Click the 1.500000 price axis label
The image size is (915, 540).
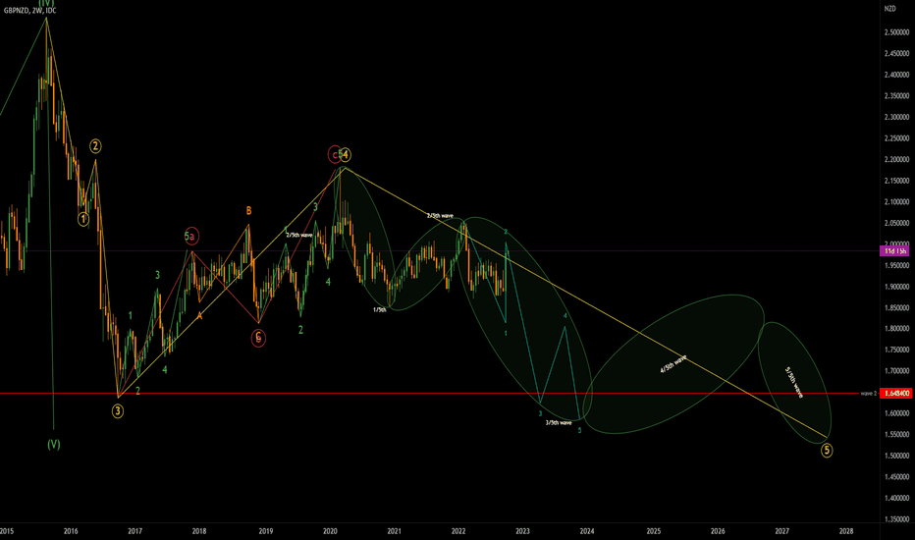pos(896,456)
